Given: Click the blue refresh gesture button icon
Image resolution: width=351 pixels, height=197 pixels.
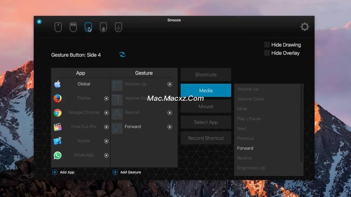Looking at the screenshot, I should (x=122, y=54).
